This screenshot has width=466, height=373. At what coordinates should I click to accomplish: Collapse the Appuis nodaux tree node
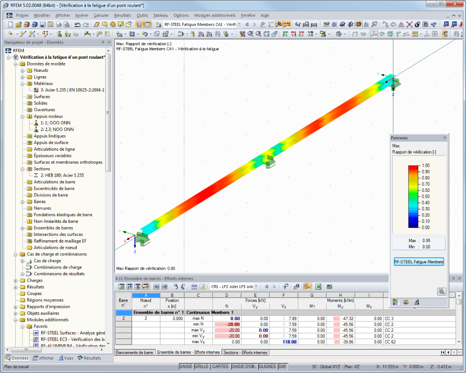click(x=22, y=117)
